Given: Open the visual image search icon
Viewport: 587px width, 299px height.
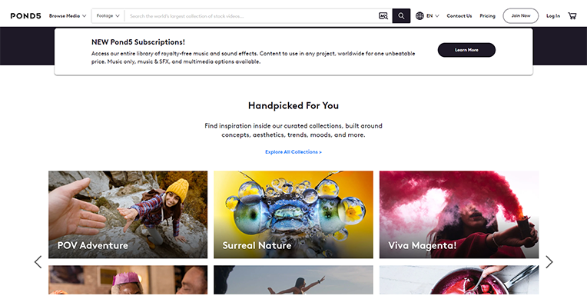Looking at the screenshot, I should [383, 15].
